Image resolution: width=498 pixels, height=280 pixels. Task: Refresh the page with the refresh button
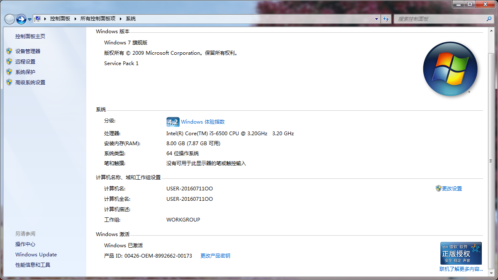click(386, 19)
